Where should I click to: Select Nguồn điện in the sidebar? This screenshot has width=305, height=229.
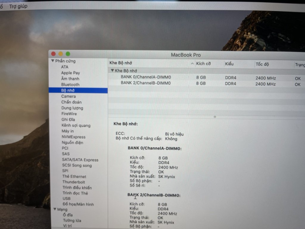(73, 143)
